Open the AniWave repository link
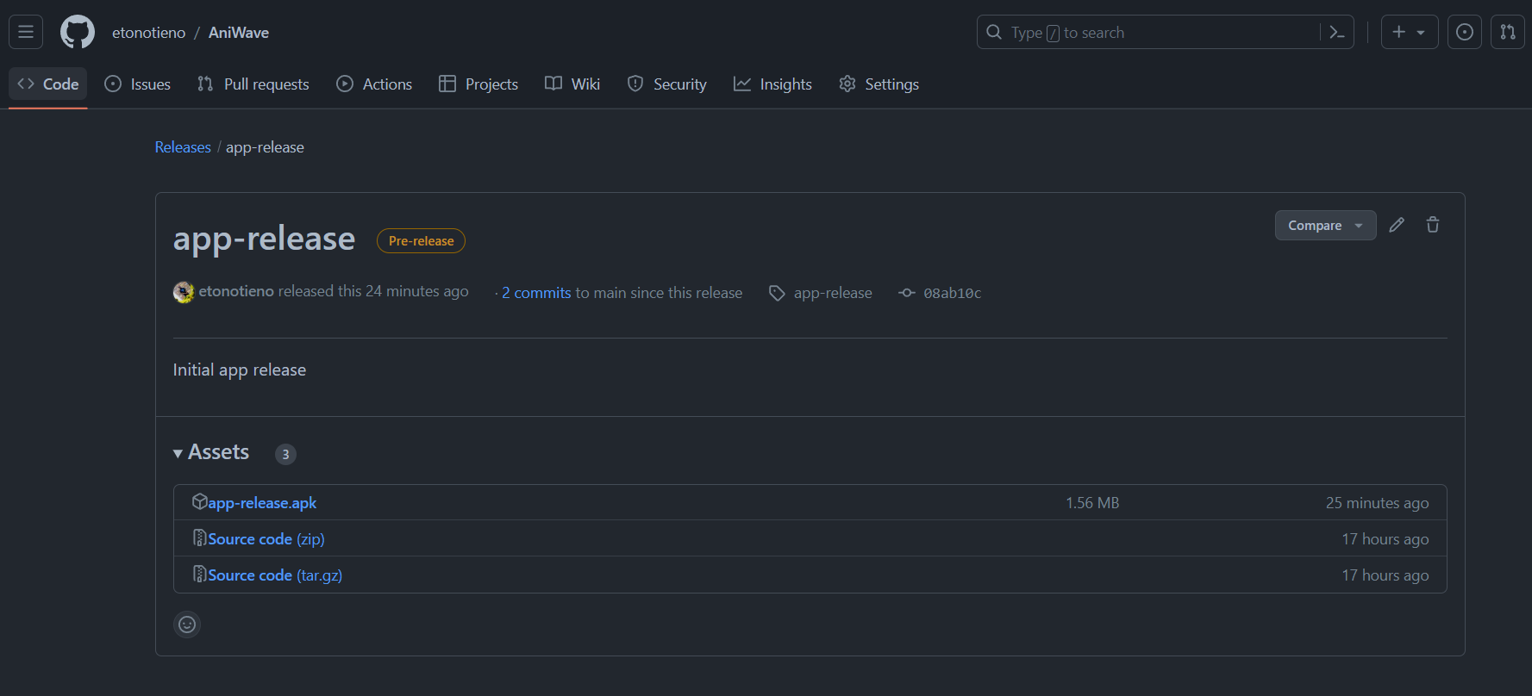1532x696 pixels. 239,33
